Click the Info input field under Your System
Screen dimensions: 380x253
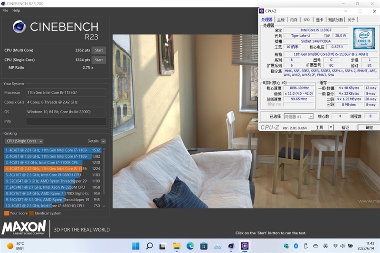(66, 121)
